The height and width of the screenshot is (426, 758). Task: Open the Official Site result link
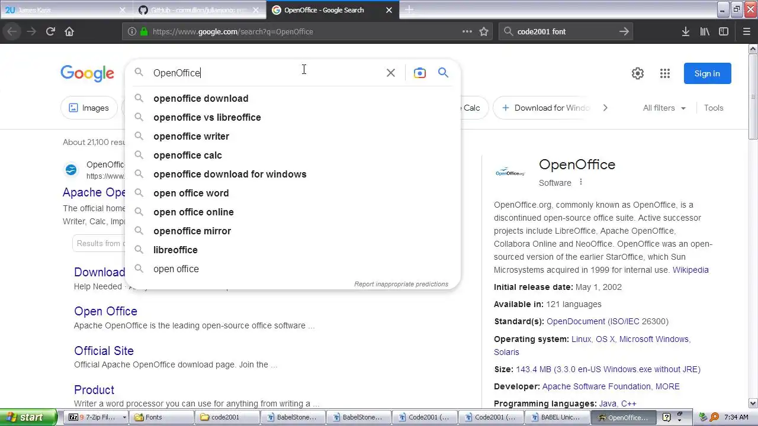coord(104,351)
